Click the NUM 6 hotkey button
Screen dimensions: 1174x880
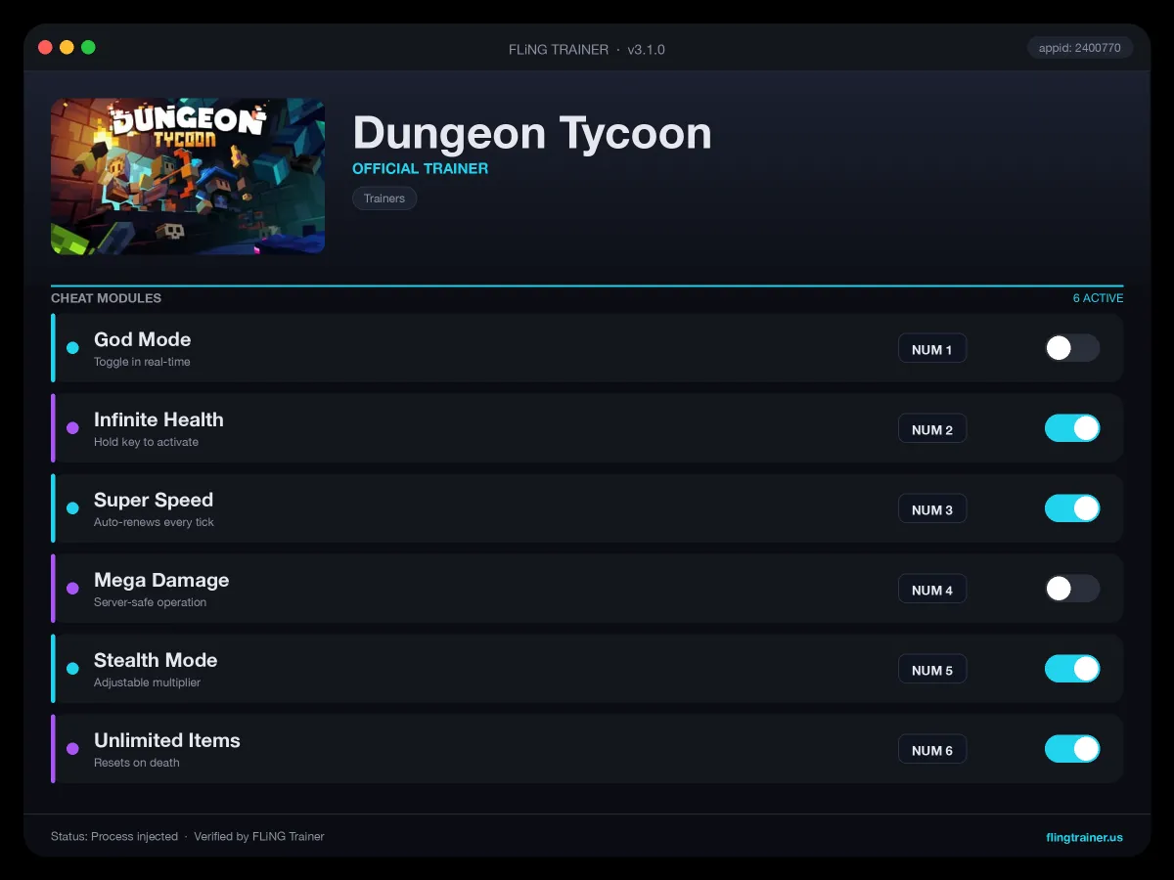[x=932, y=750]
